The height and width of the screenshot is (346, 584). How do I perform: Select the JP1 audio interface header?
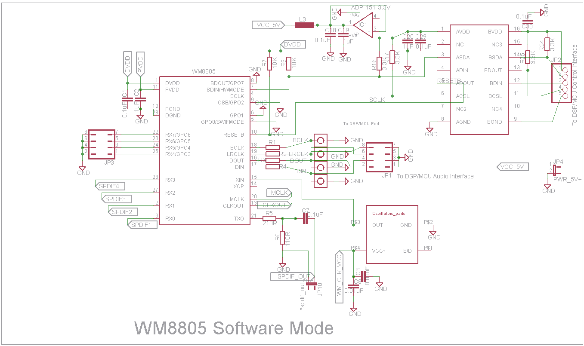379,157
